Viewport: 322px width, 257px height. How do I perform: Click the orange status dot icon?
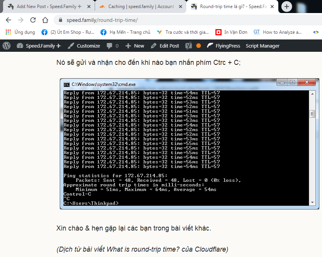(x=199, y=46)
